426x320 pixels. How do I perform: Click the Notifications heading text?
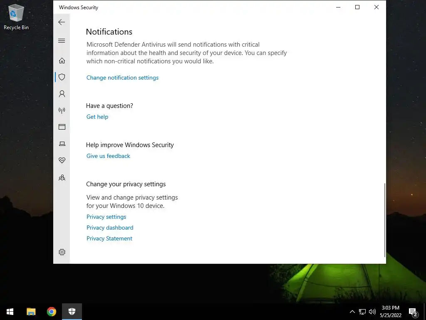(109, 32)
